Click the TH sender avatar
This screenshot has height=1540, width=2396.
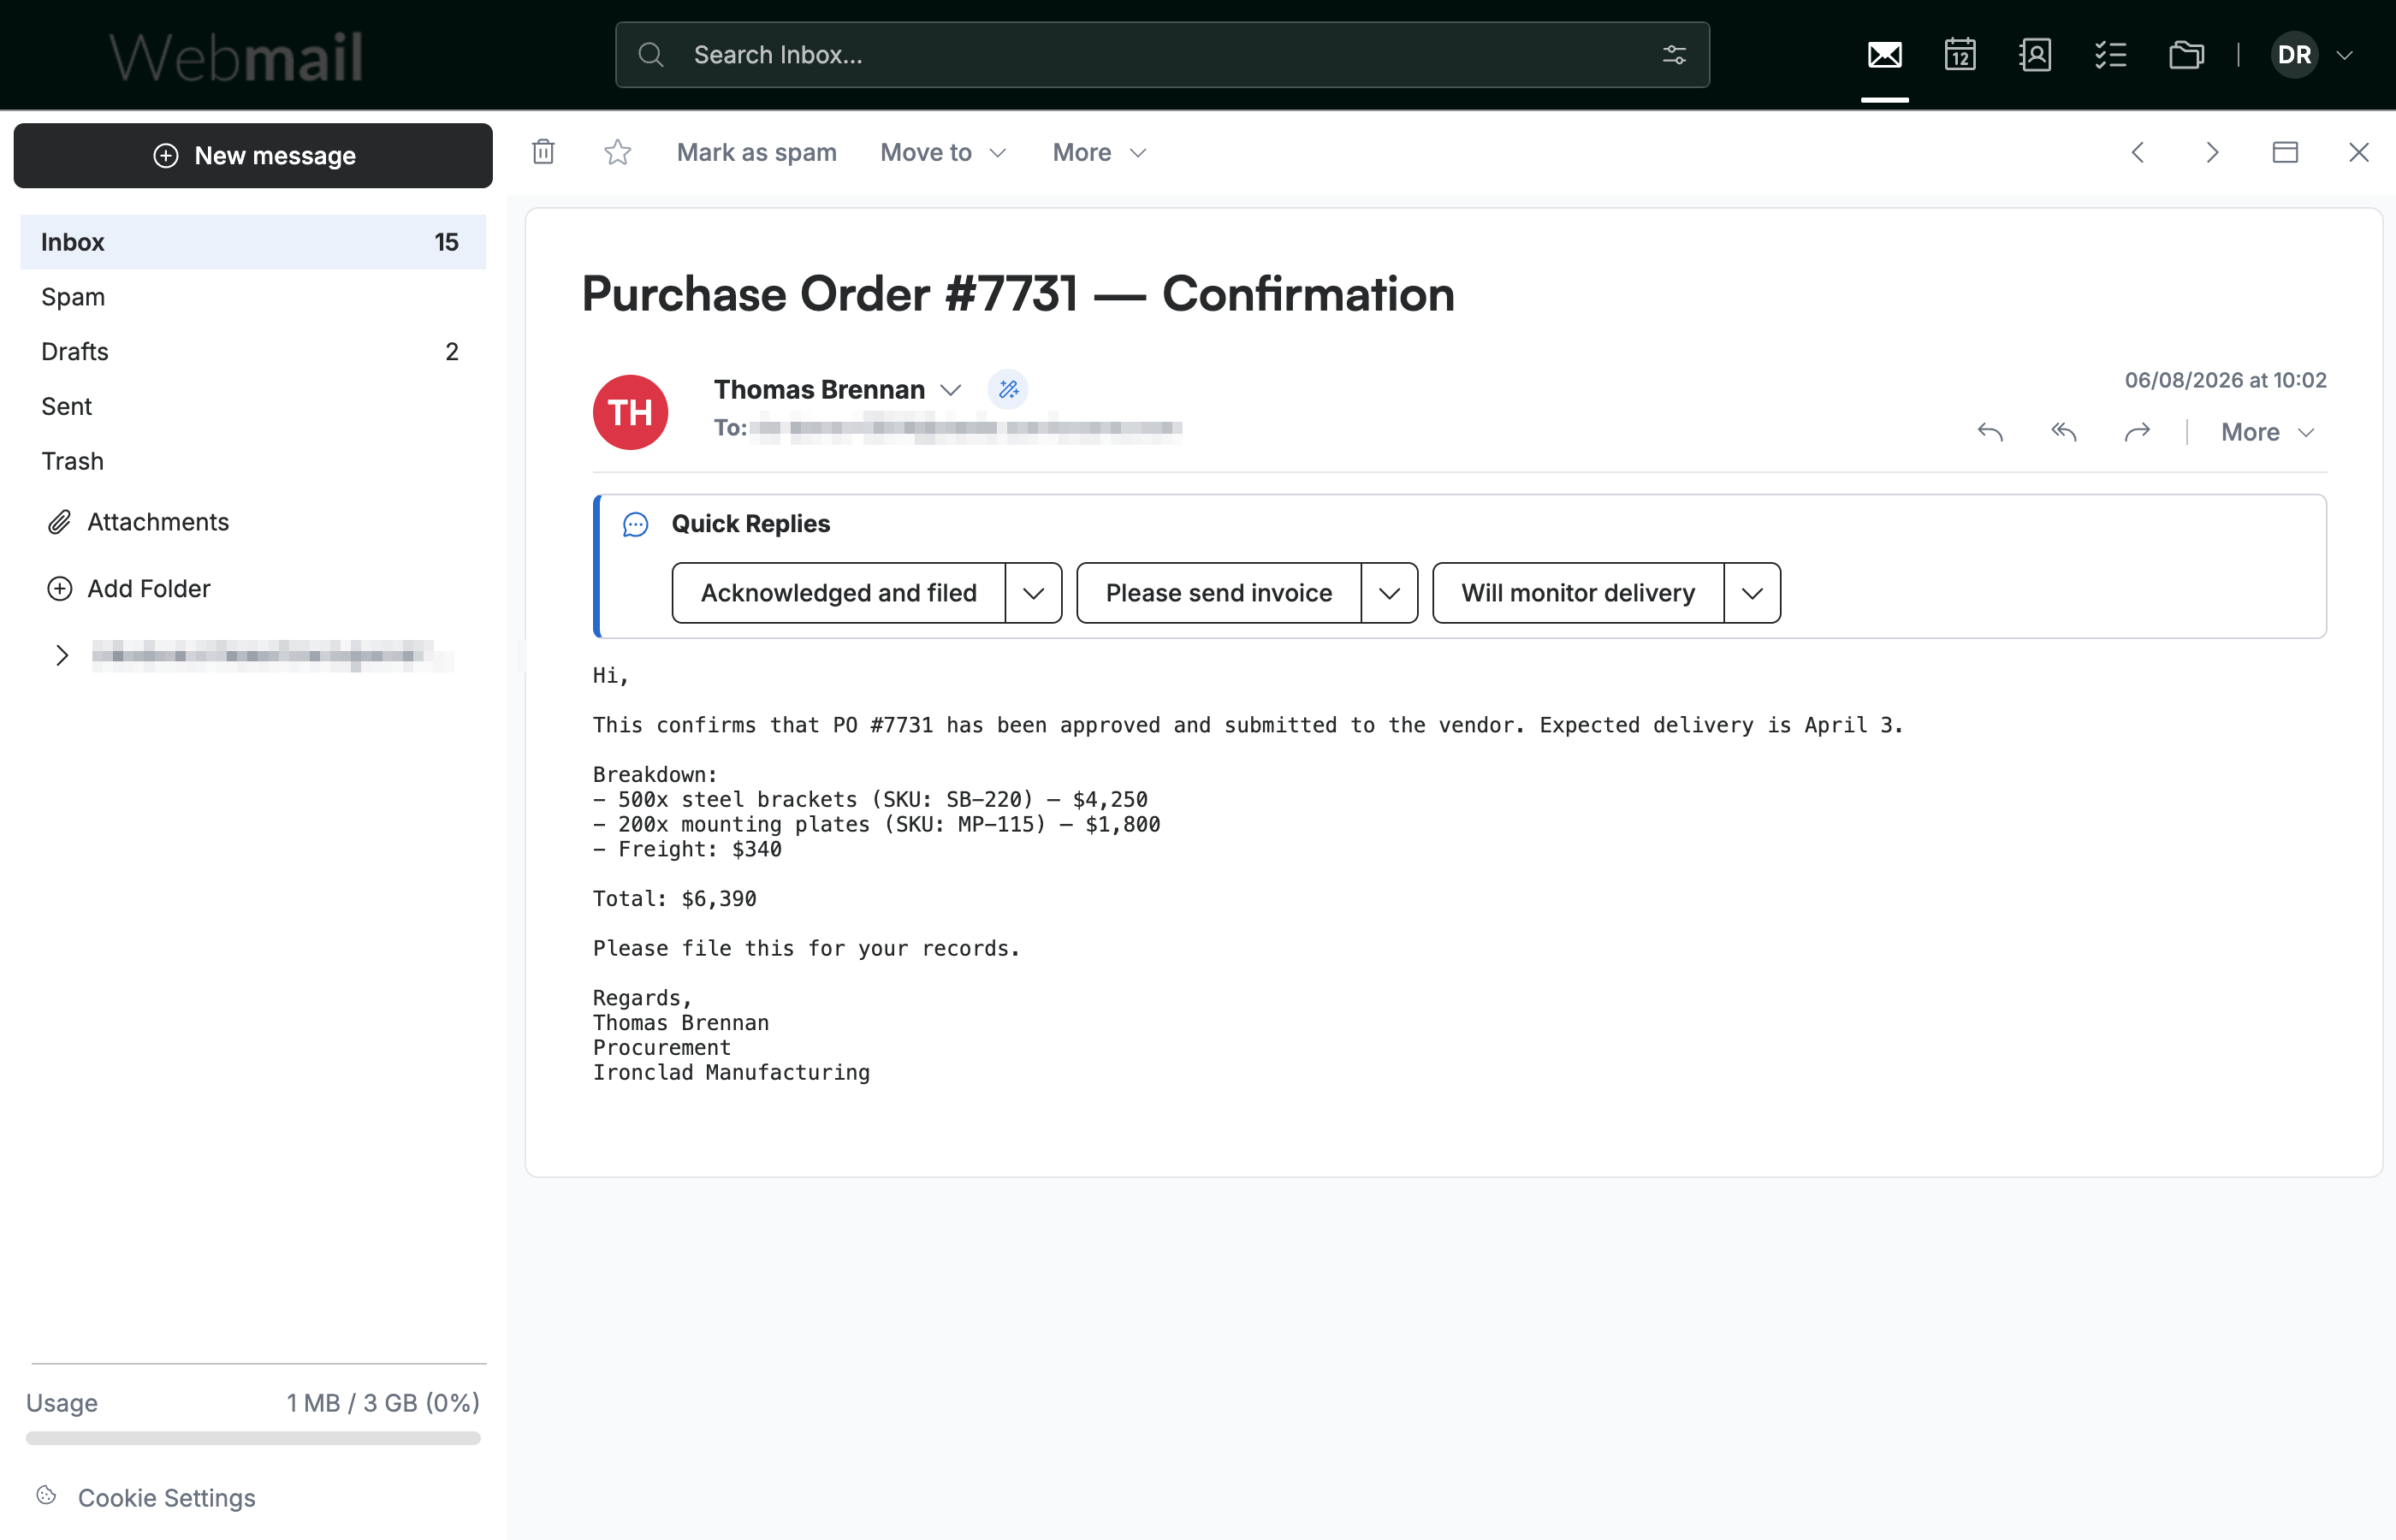point(630,412)
